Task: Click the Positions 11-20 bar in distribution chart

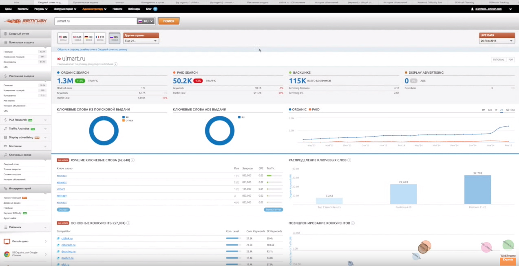Action: (477, 189)
